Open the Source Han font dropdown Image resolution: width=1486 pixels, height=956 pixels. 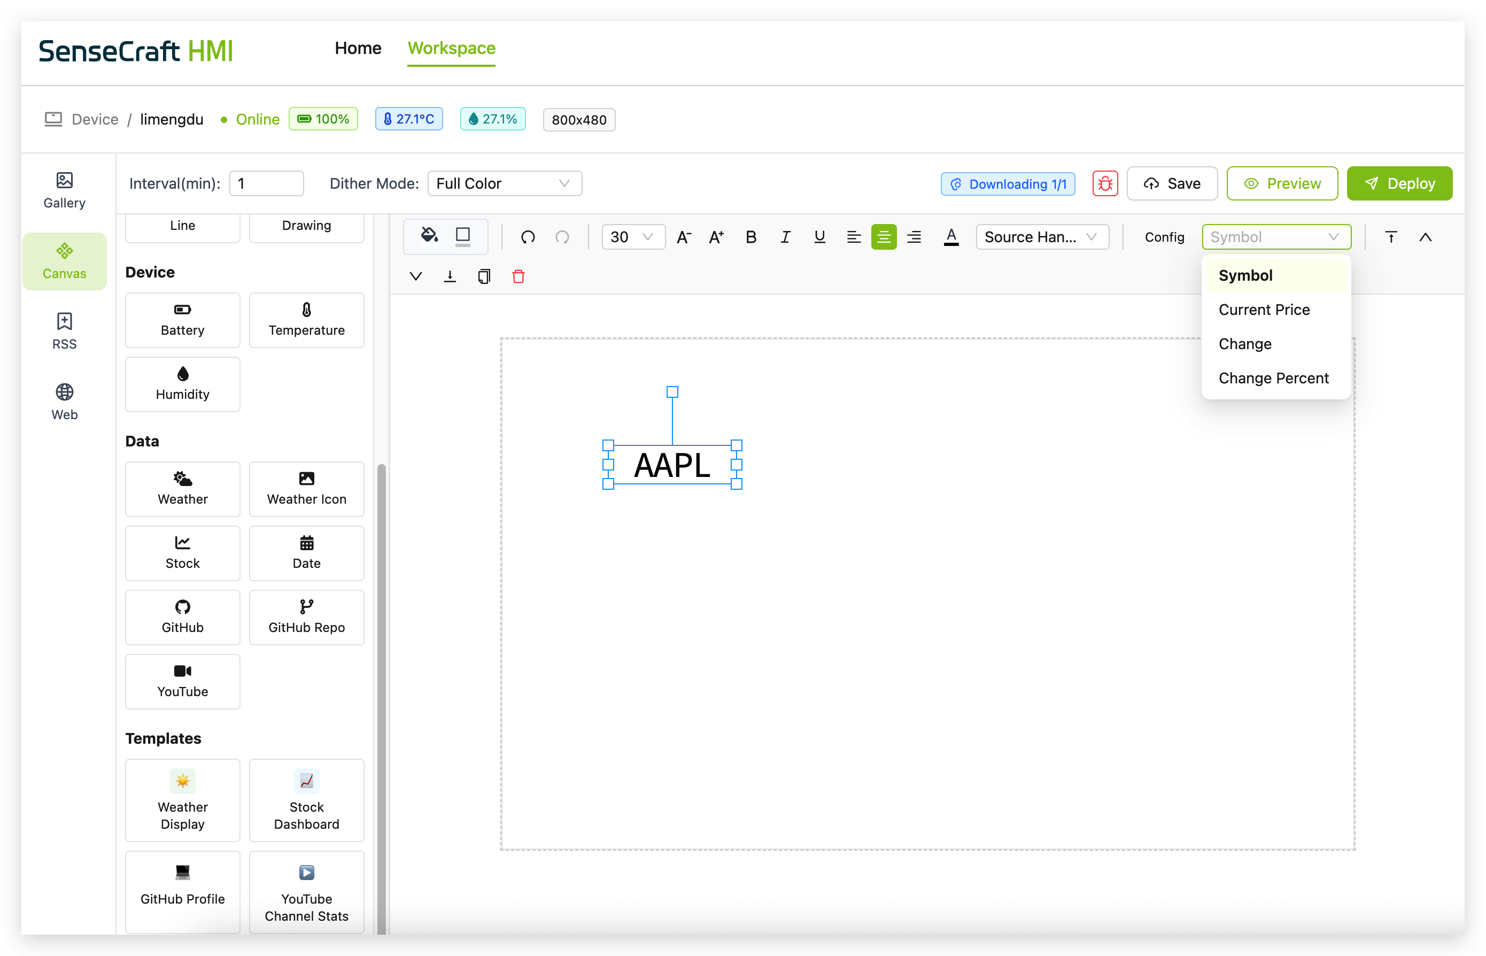click(x=1042, y=236)
